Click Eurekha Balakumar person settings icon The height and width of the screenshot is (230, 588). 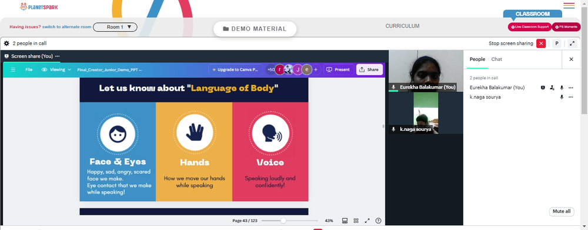552,87
